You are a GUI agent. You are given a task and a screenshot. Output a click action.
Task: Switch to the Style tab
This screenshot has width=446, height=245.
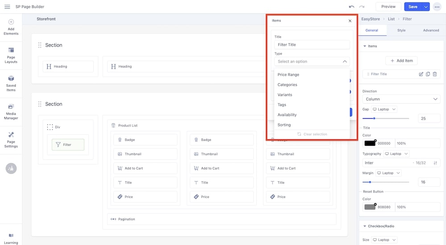pyautogui.click(x=401, y=30)
